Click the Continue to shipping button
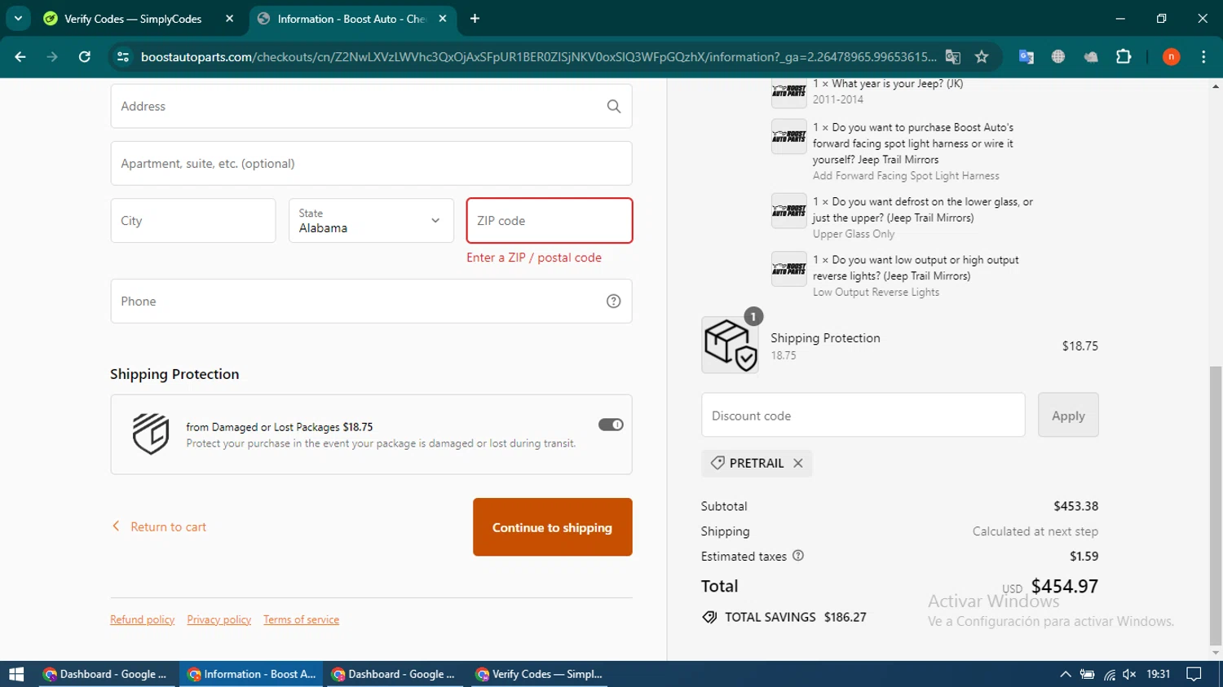The height and width of the screenshot is (687, 1223). (x=553, y=527)
